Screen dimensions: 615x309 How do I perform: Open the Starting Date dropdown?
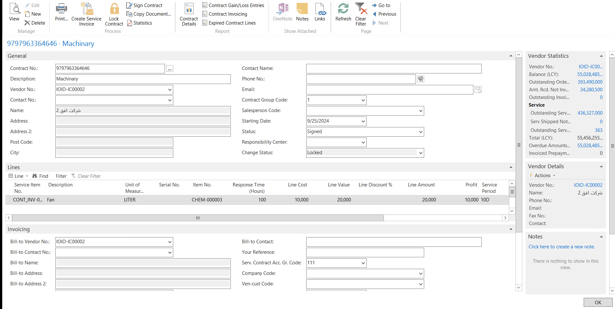click(363, 121)
